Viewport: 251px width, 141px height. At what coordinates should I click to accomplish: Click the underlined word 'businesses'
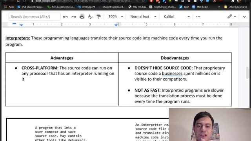click(172, 74)
